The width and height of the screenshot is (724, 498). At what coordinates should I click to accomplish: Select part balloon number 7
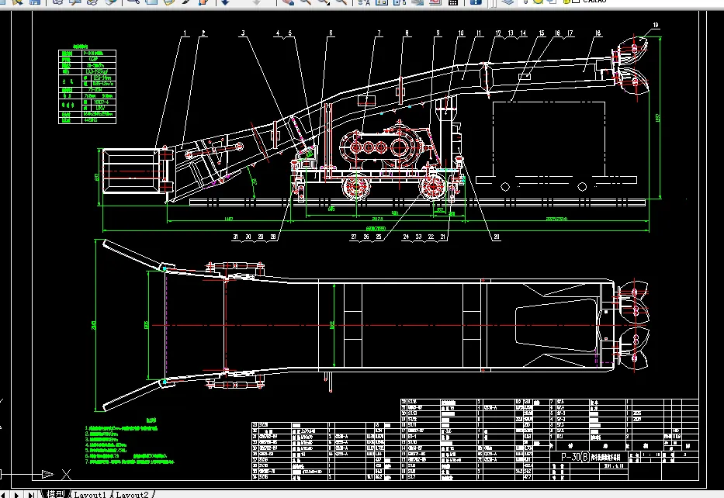[x=379, y=33]
